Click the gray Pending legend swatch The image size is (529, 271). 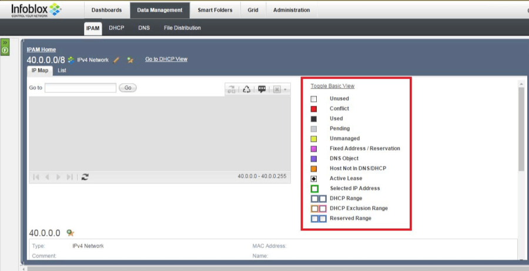pos(314,129)
